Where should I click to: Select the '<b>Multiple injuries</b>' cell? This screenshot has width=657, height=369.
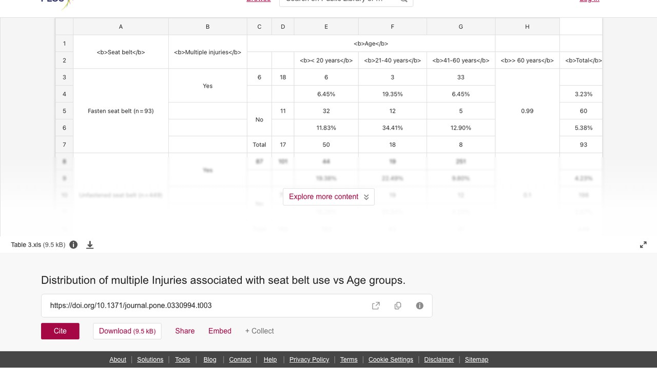pyautogui.click(x=207, y=52)
